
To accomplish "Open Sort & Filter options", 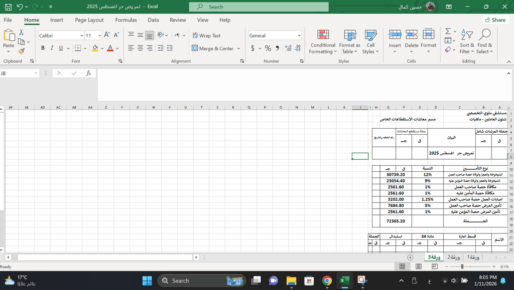I will (x=467, y=42).
